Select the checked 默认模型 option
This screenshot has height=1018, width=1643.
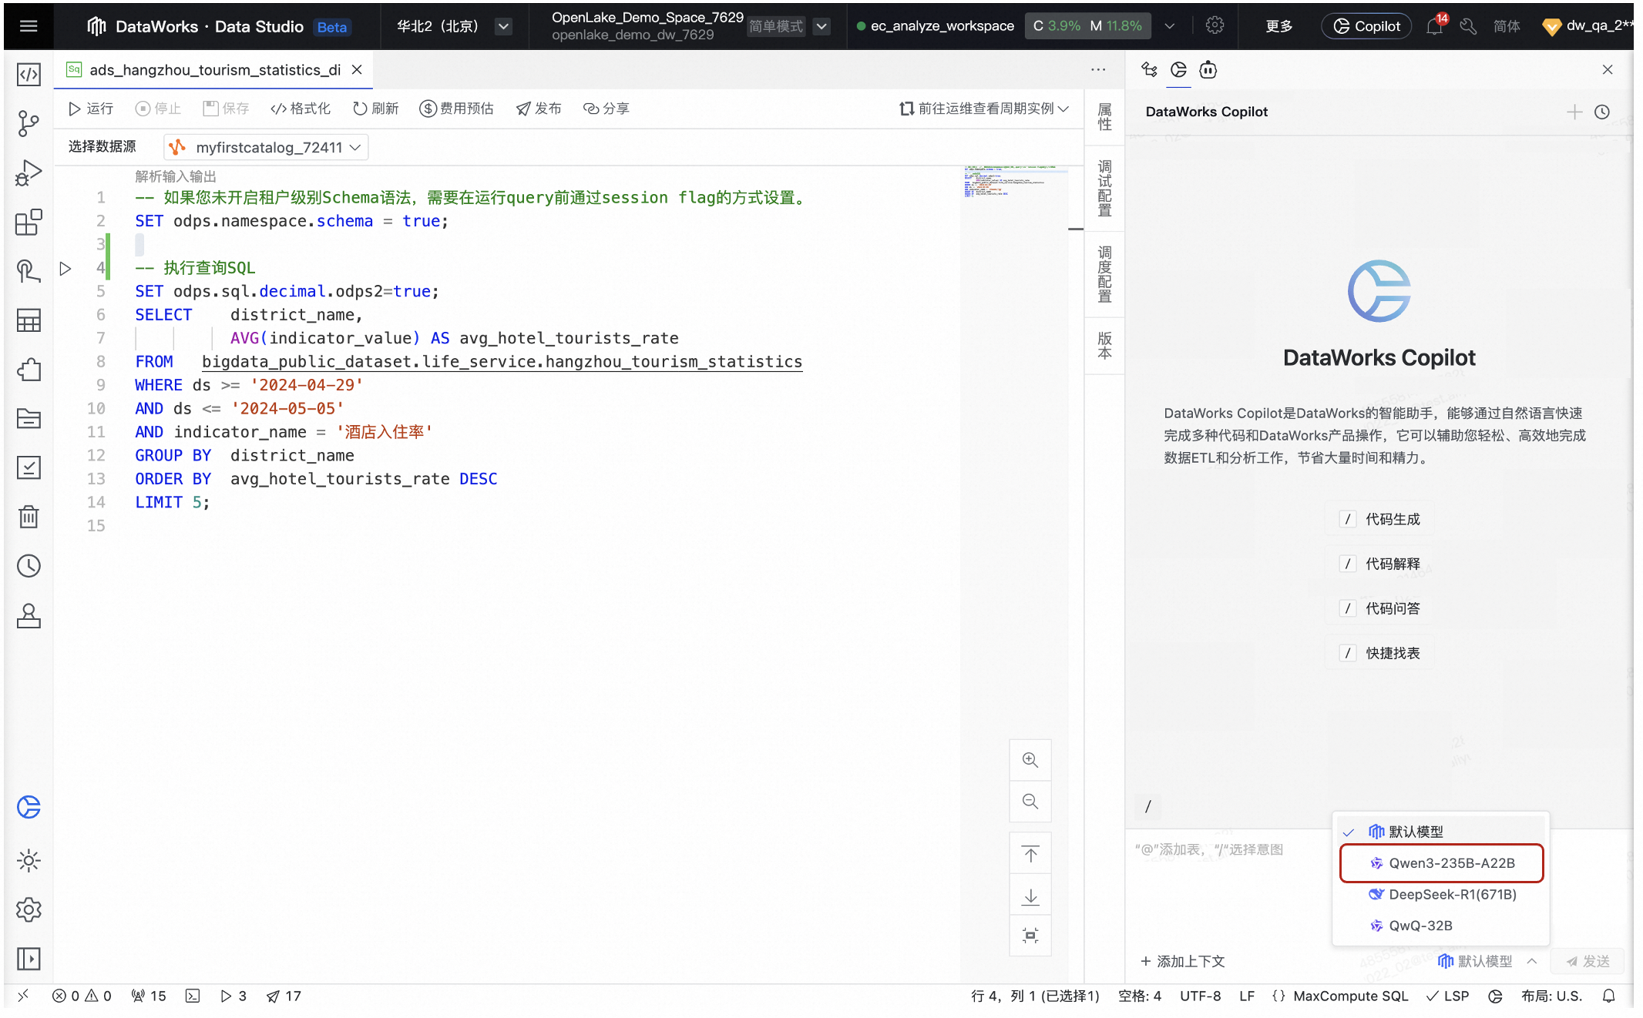[1415, 832]
